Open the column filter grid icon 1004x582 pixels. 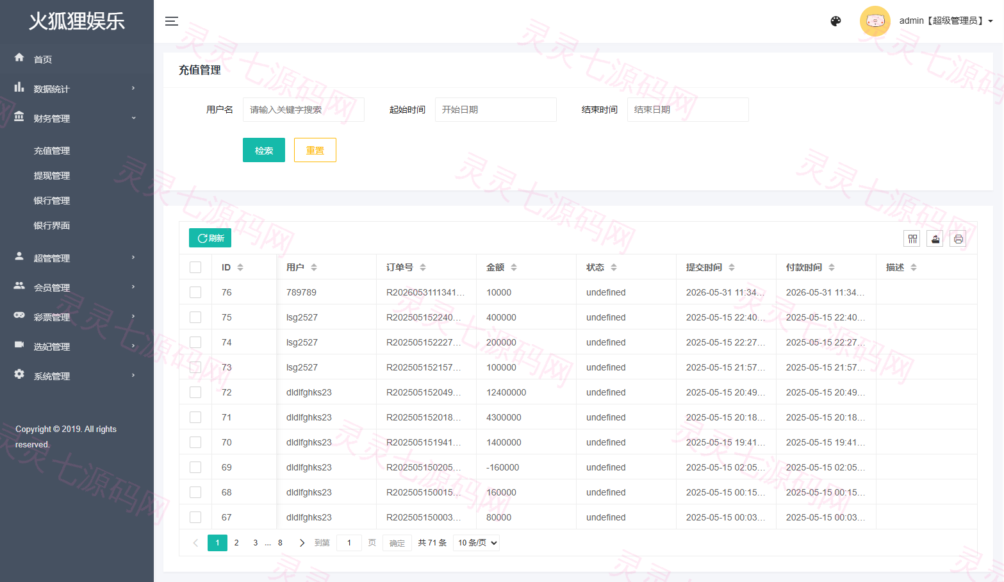(912, 239)
